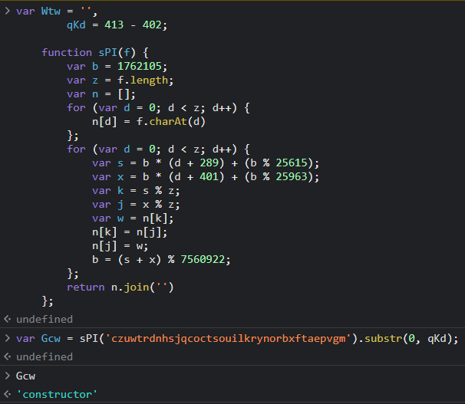
Task: Click the input chevron before 'var Gcw'
Action: [8, 338]
